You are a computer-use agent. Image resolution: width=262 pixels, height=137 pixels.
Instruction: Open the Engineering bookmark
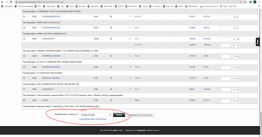[49, 6]
